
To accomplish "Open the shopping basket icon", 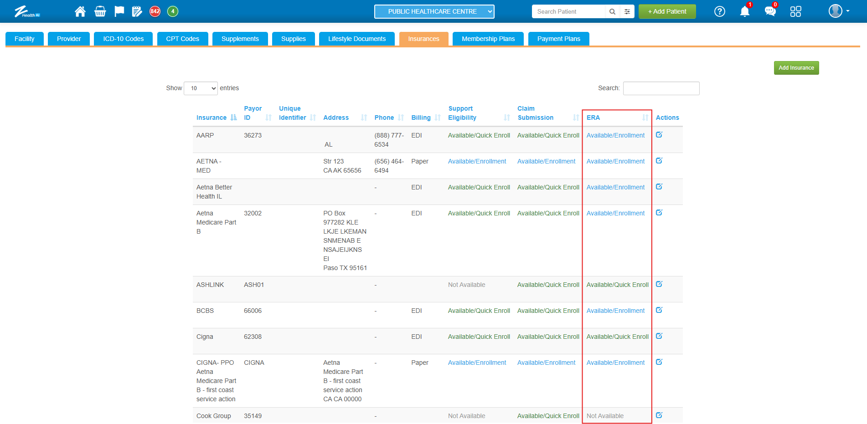I will pos(100,11).
